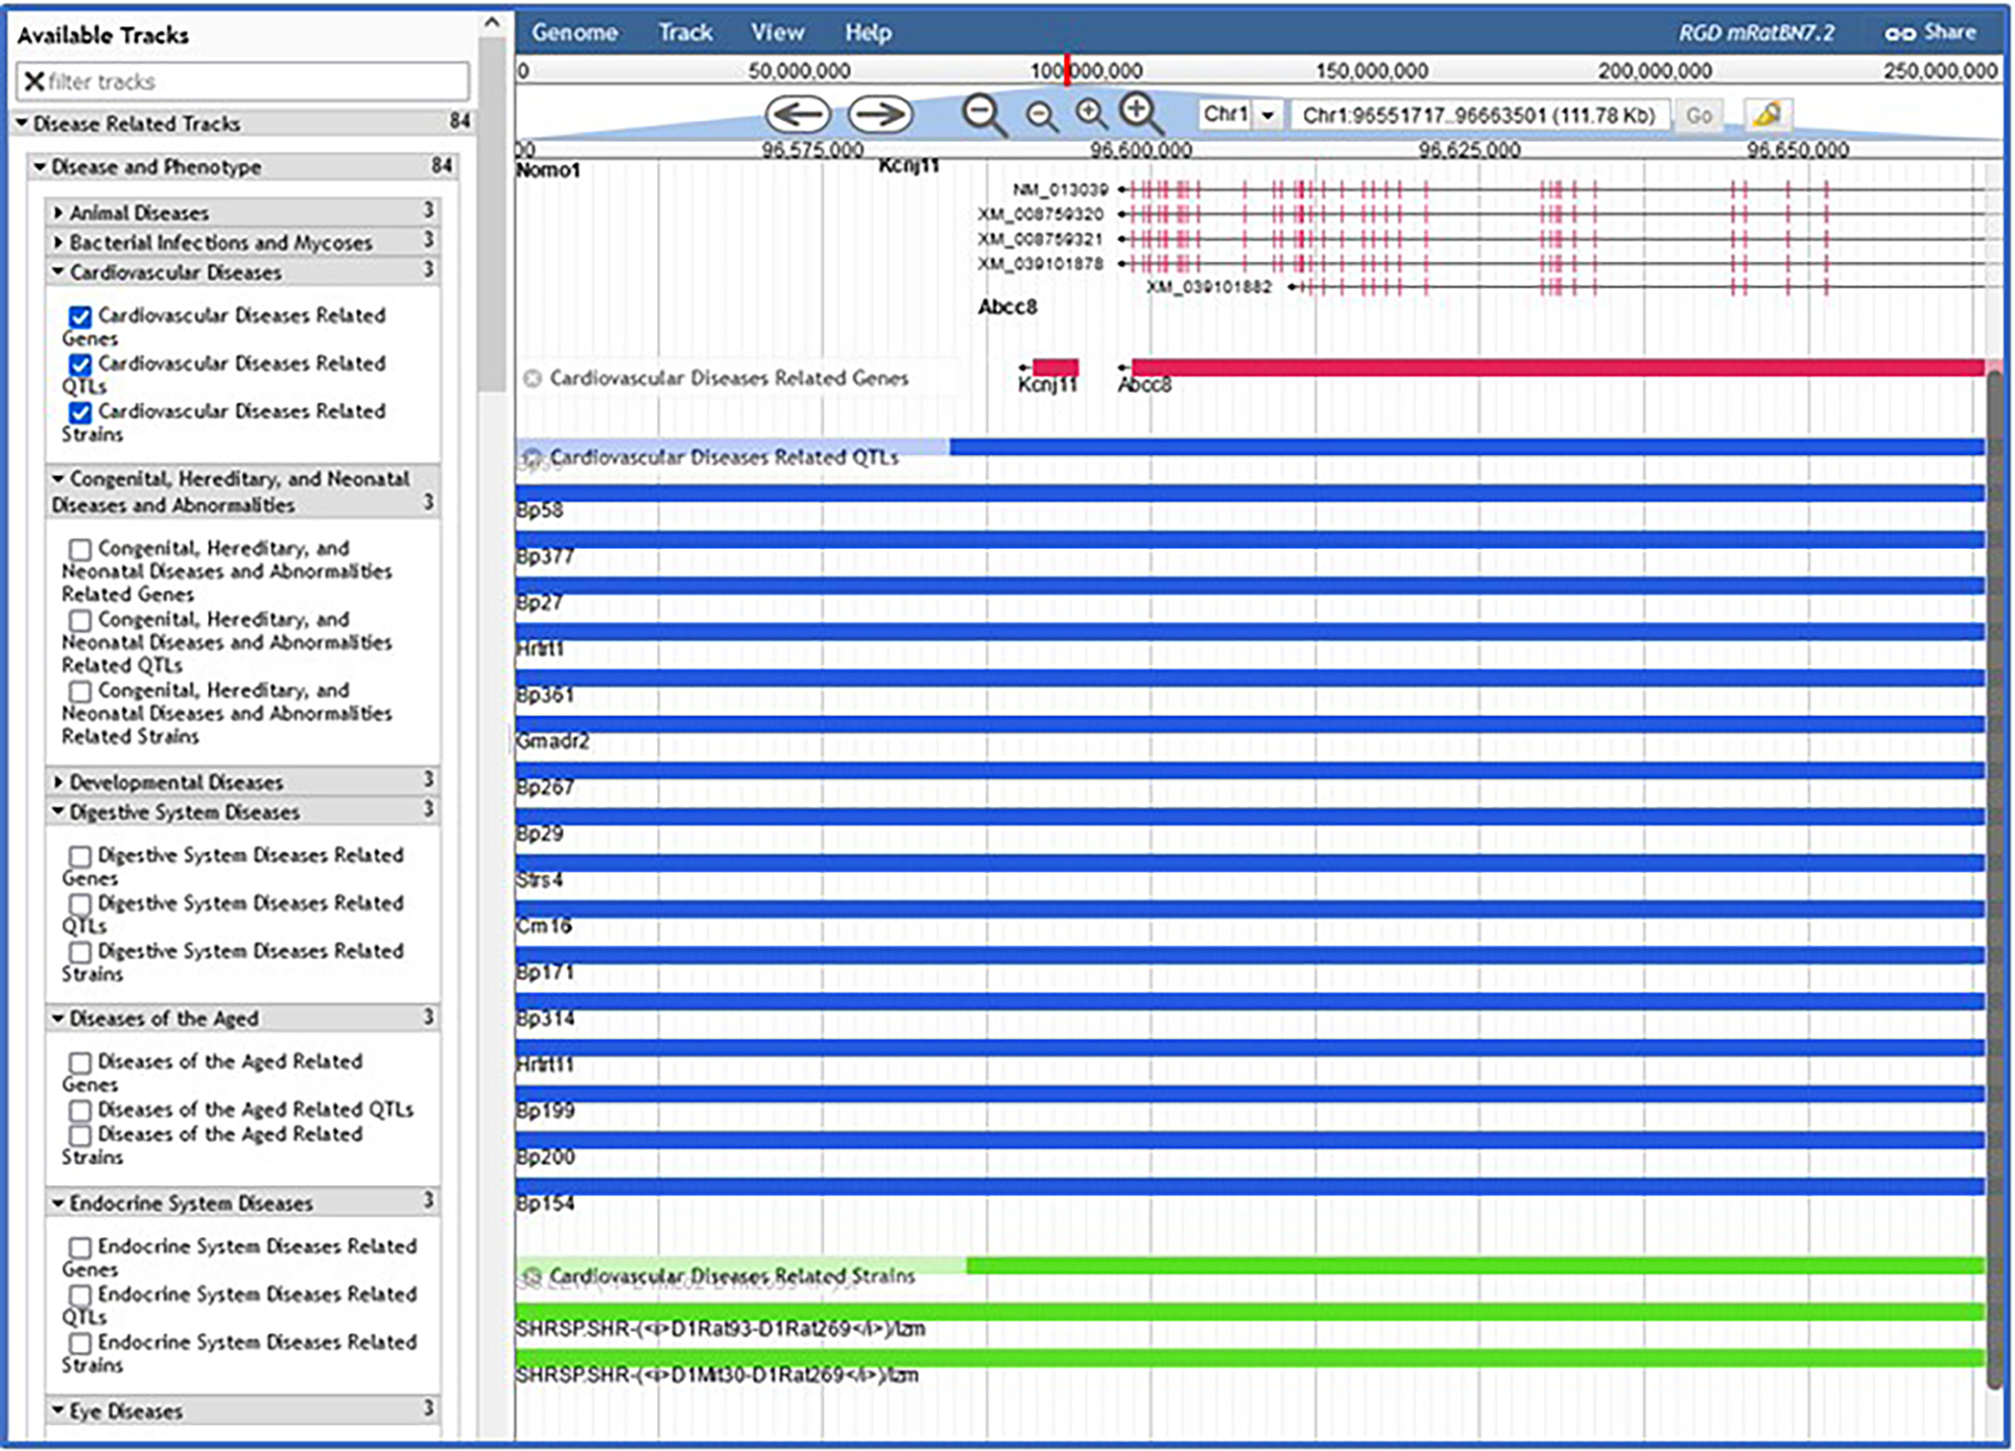The image size is (2015, 1451).
Task: Select the Bp154 QTL feature
Action: pos(1249,1186)
